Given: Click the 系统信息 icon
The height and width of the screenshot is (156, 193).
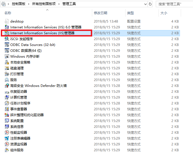Looking at the screenshot, I should click(7, 126).
